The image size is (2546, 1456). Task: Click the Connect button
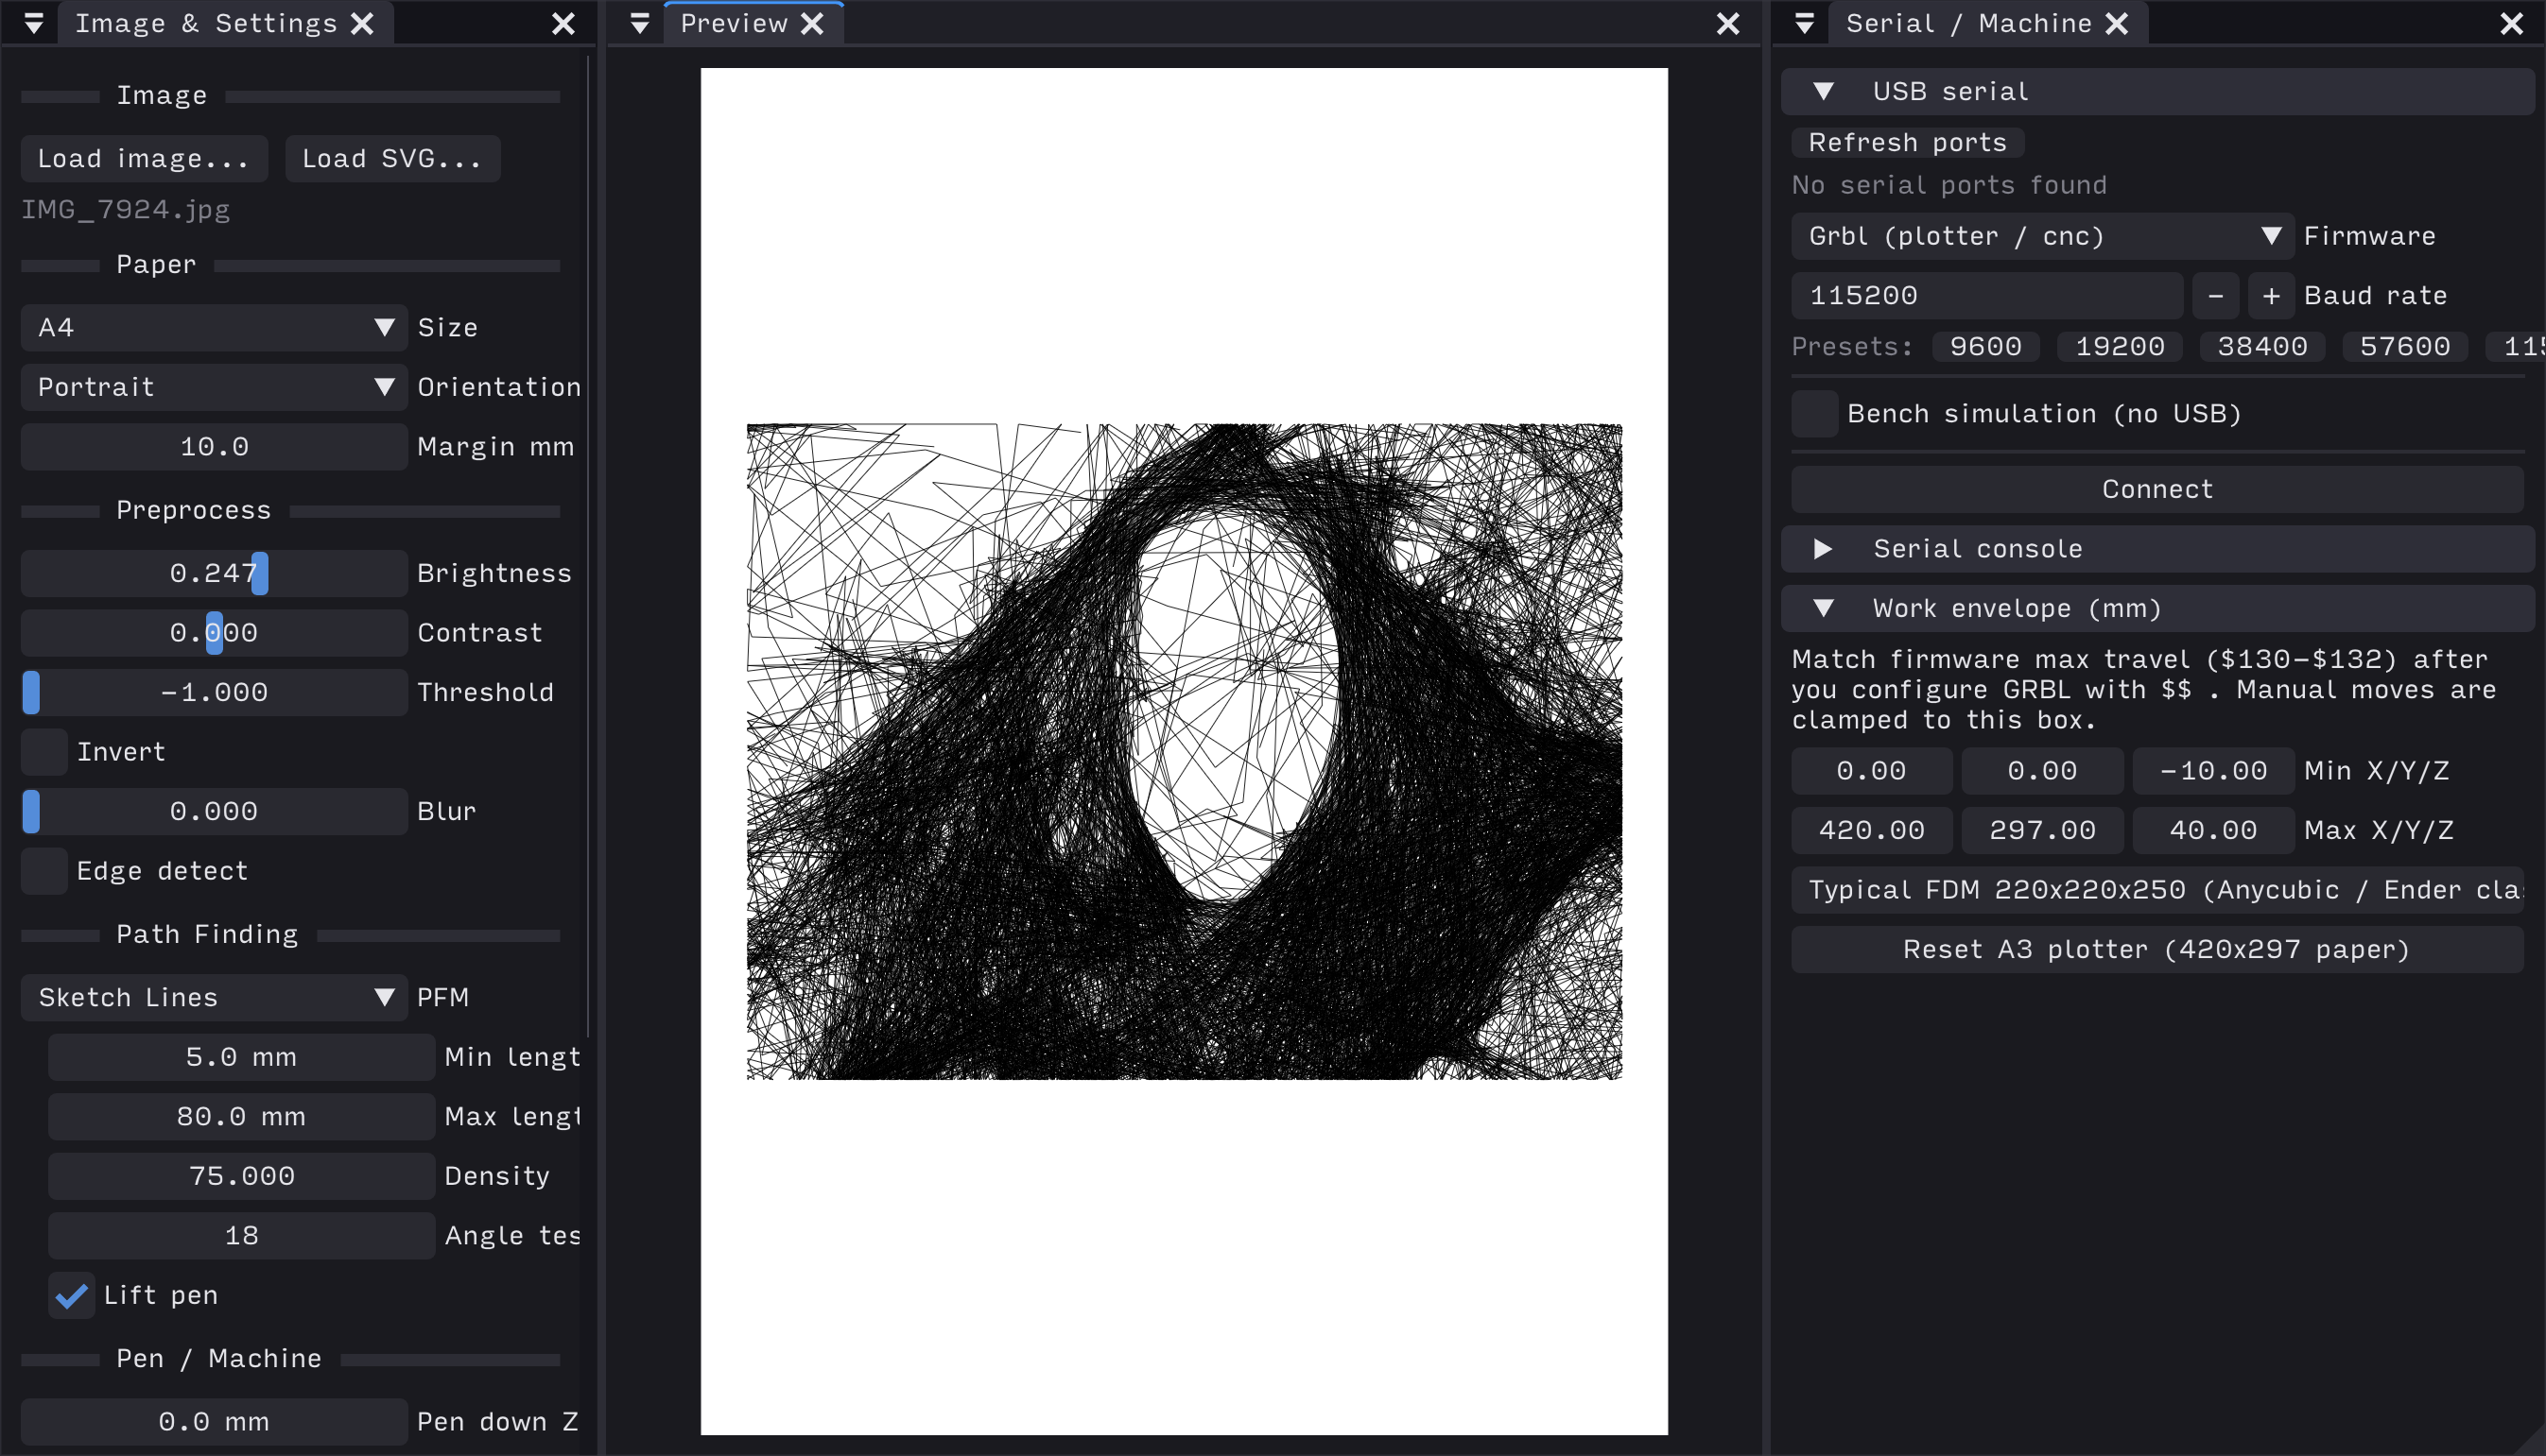[2156, 489]
